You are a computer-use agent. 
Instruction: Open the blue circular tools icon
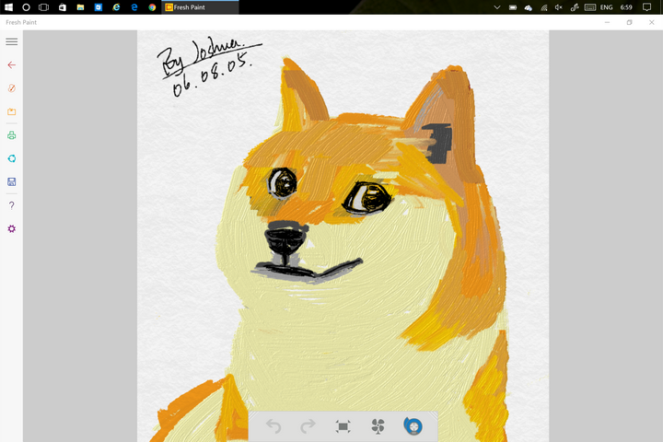click(413, 426)
